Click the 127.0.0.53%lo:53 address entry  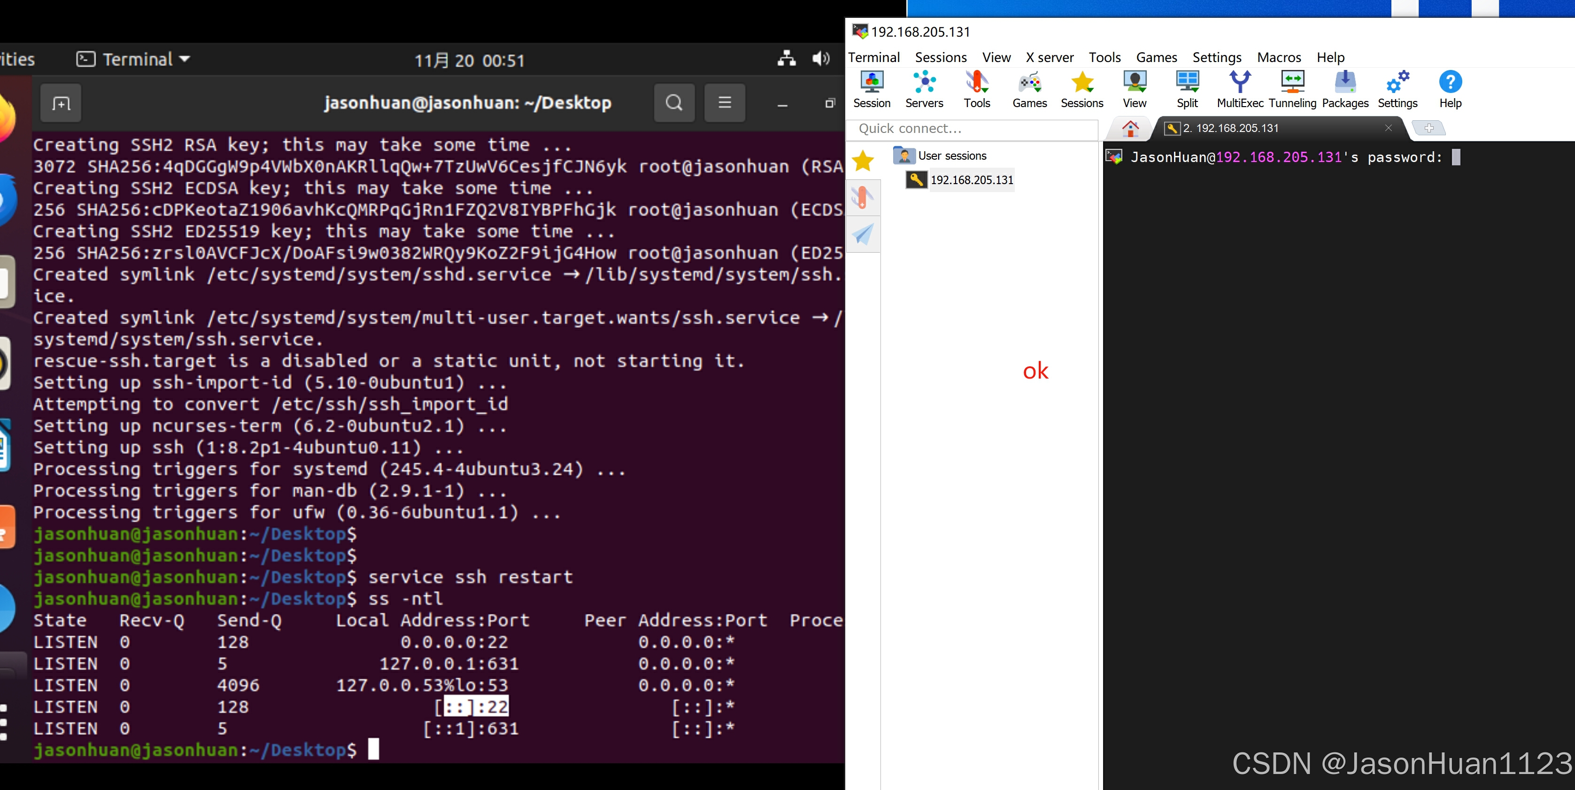click(422, 685)
